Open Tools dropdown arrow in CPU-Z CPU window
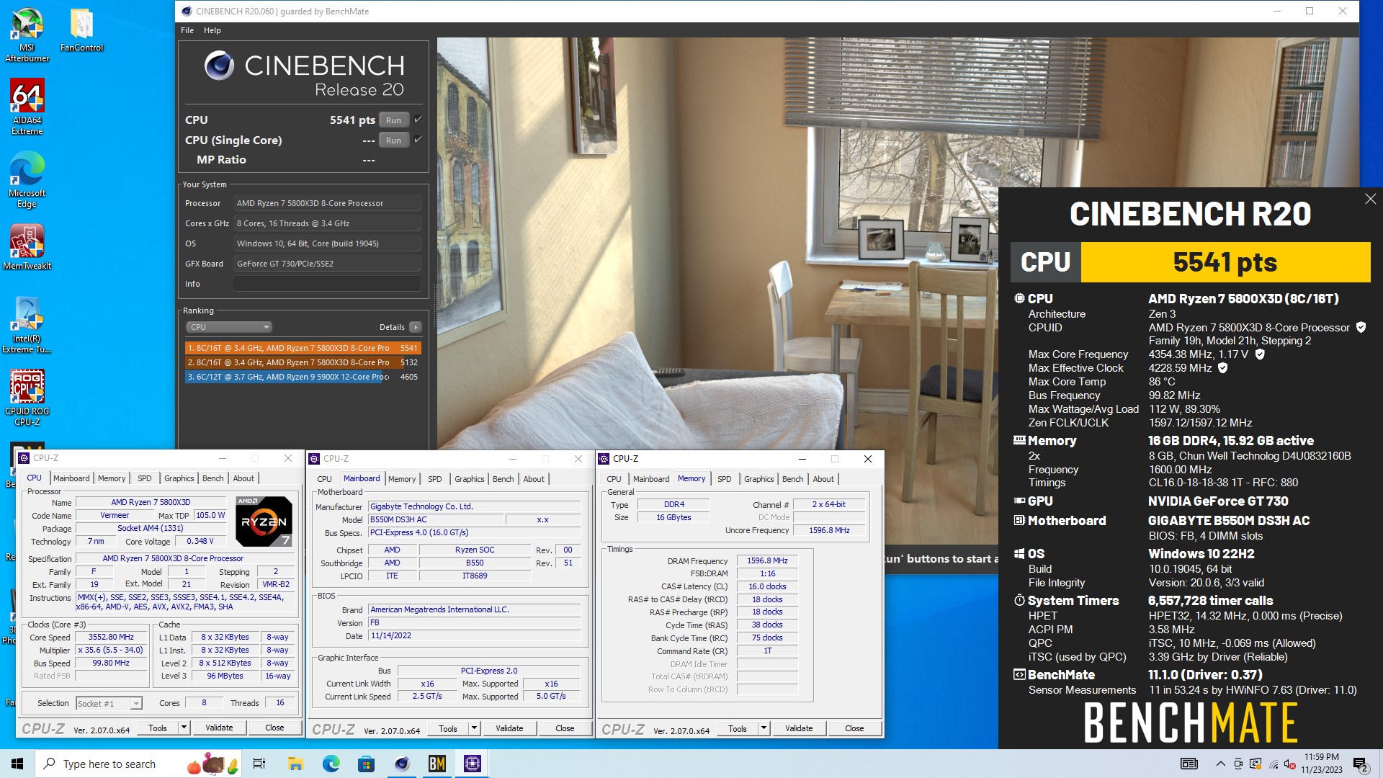The image size is (1383, 778). [x=184, y=728]
